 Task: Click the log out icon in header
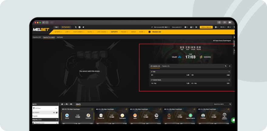point(196,27)
